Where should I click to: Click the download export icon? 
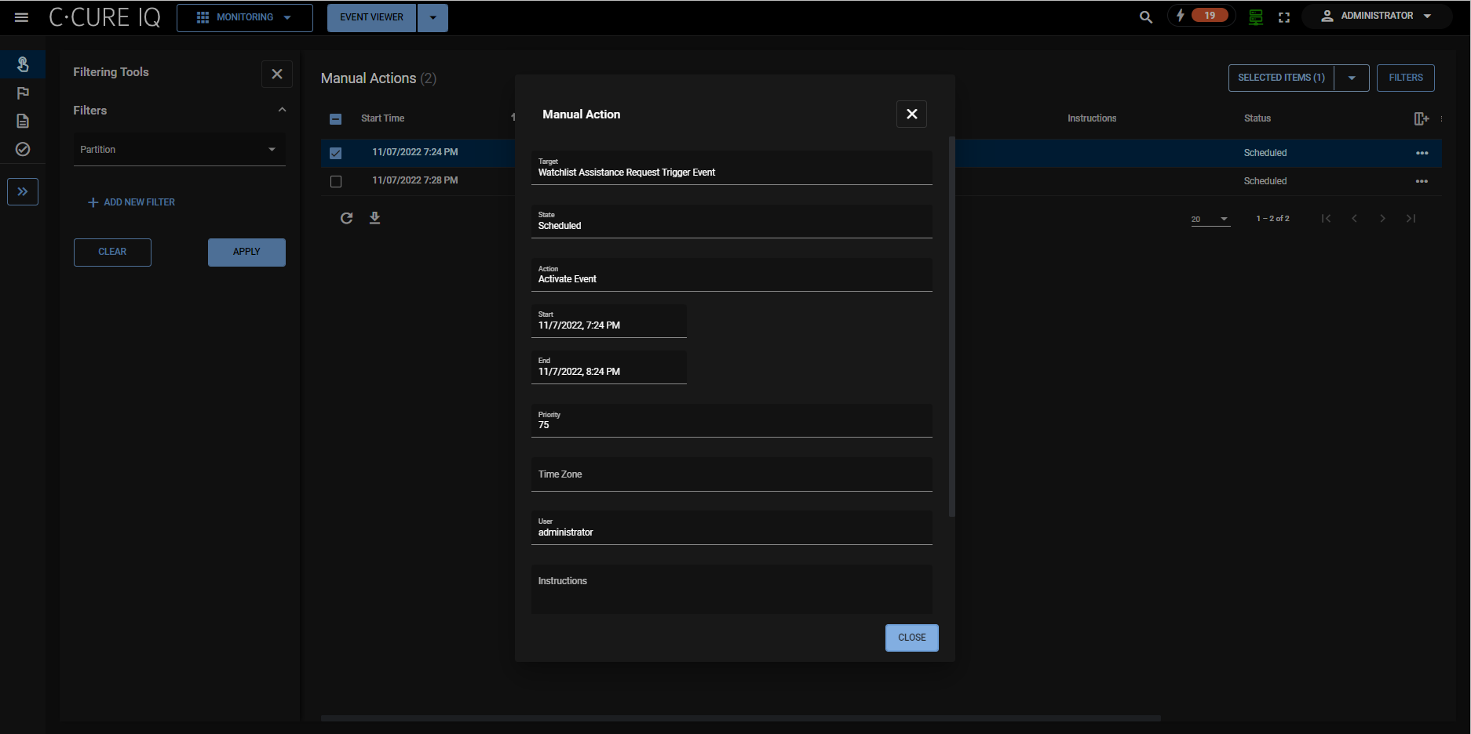[374, 218]
